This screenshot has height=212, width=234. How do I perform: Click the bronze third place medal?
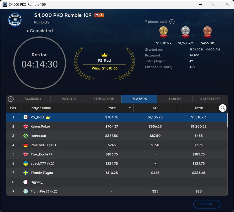coord(207,32)
